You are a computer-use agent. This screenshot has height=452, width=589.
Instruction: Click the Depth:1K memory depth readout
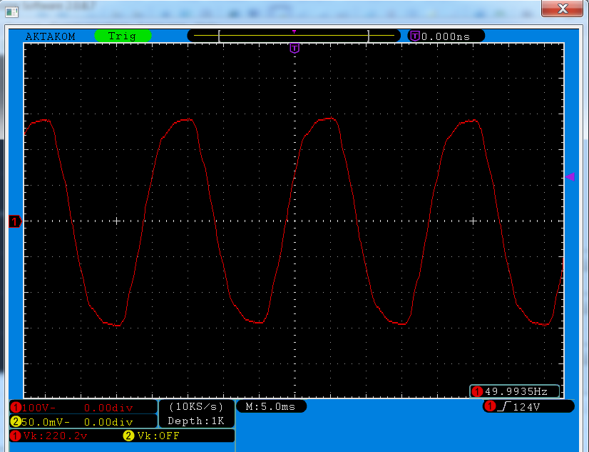(196, 421)
